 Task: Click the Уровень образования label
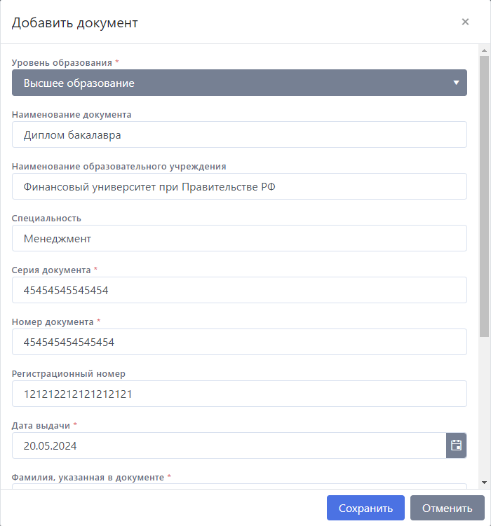click(62, 62)
